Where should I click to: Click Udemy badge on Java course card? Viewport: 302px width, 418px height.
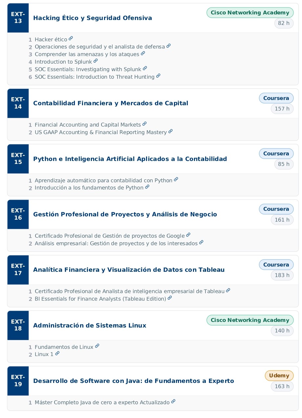point(279,376)
